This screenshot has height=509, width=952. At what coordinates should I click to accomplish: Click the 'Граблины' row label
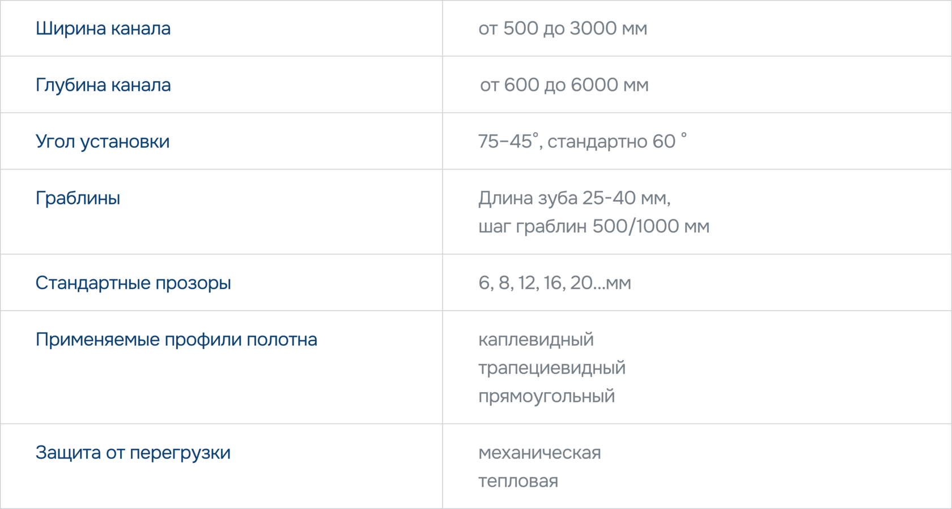78,198
